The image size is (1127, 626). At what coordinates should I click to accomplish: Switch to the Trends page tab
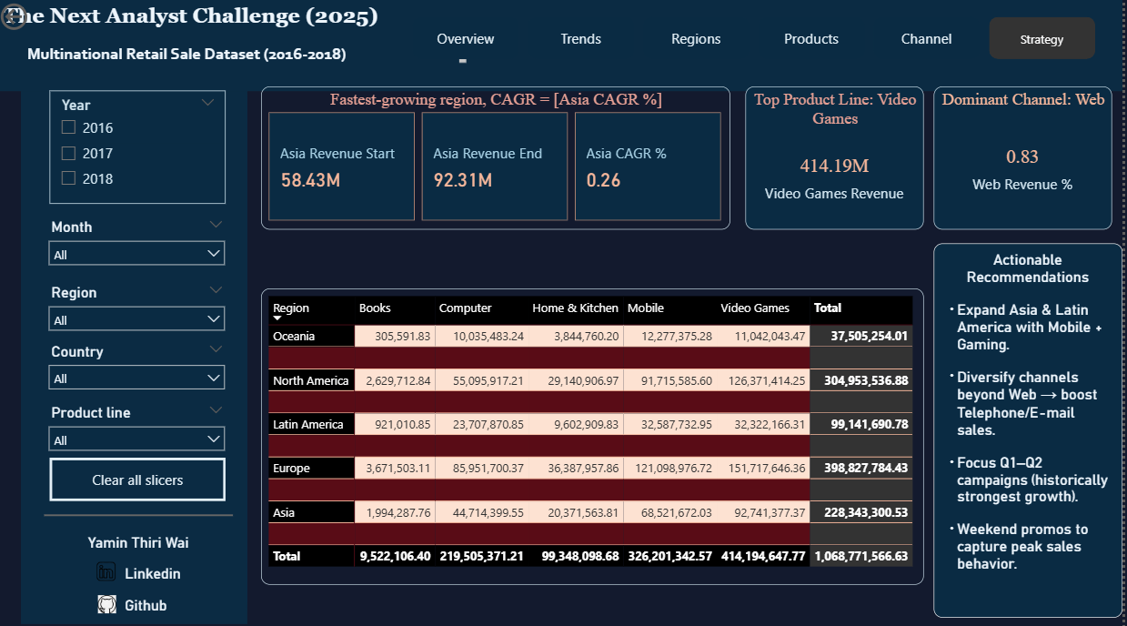(580, 39)
